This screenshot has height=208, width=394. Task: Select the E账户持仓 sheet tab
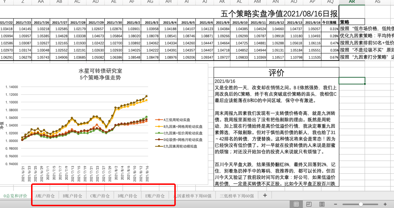(x=155, y=196)
